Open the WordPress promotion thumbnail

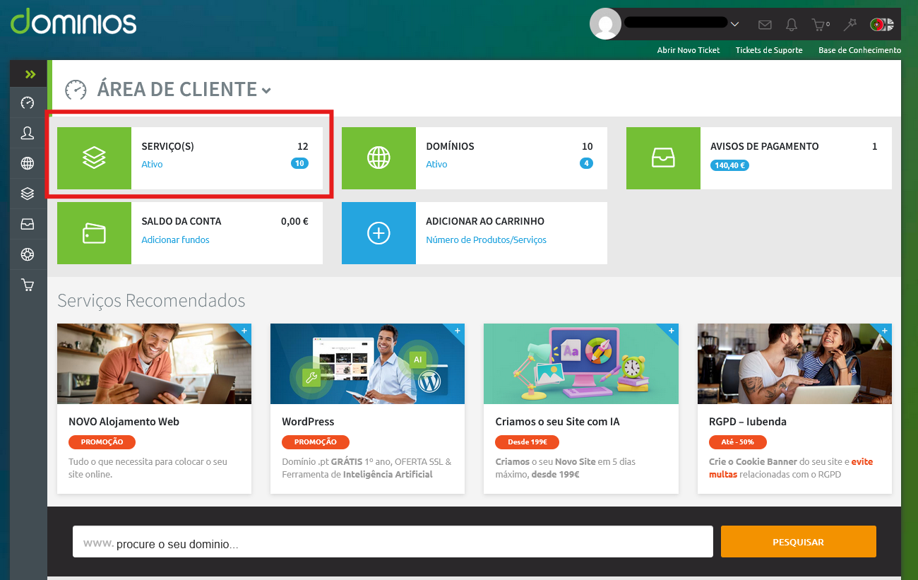pos(367,364)
